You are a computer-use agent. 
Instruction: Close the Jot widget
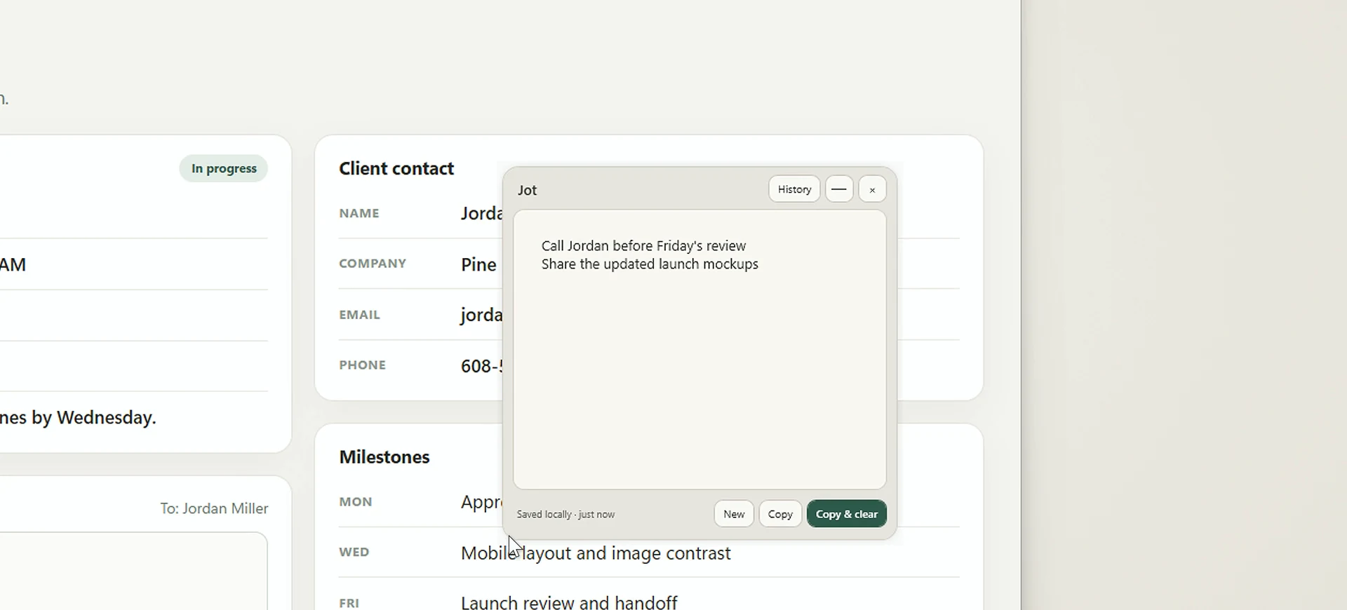tap(872, 189)
